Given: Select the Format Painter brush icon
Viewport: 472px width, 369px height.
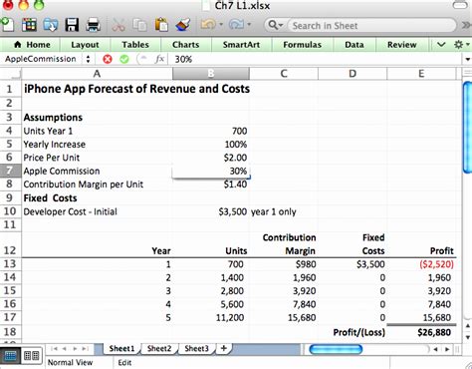Looking at the screenshot, I should click(183, 25).
